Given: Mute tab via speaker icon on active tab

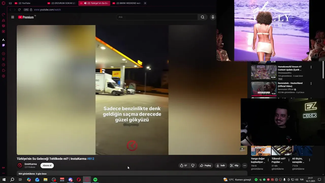Looking at the screenshot, I should point(85,3).
